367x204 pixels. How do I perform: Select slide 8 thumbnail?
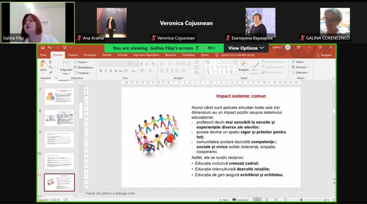coord(59,118)
